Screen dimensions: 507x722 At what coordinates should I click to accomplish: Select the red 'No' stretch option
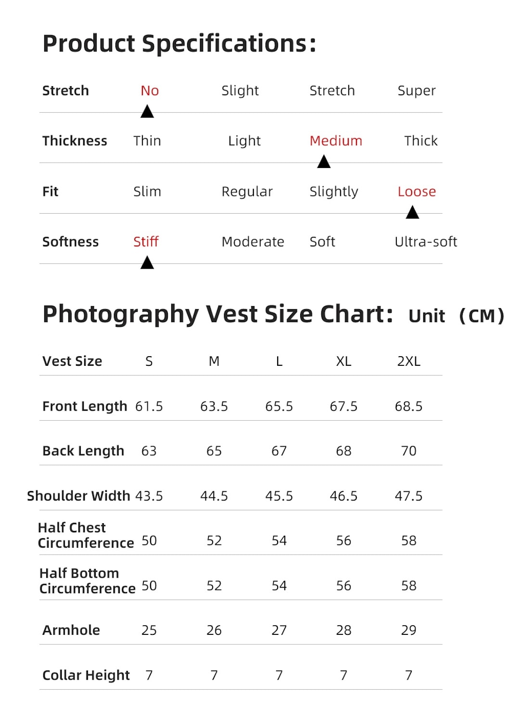150,90
